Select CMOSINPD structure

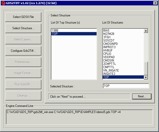click(x=123, y=44)
